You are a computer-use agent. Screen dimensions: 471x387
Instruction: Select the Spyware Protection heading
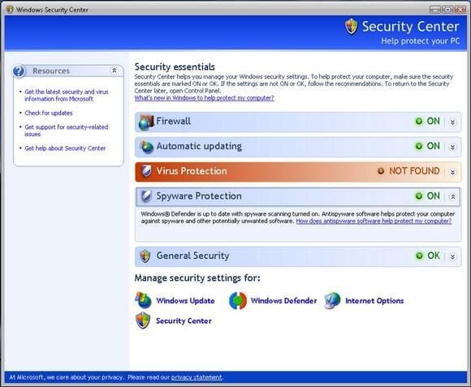[199, 196]
